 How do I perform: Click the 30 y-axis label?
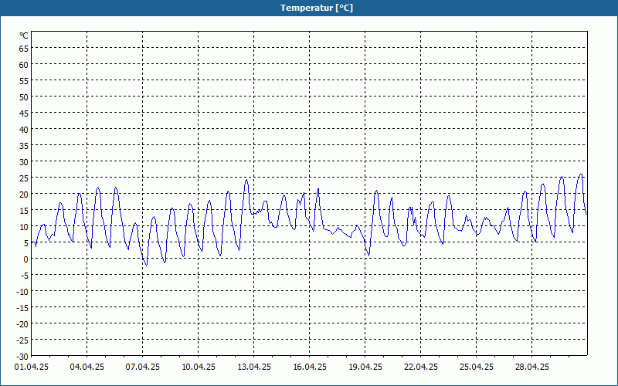click(x=24, y=162)
